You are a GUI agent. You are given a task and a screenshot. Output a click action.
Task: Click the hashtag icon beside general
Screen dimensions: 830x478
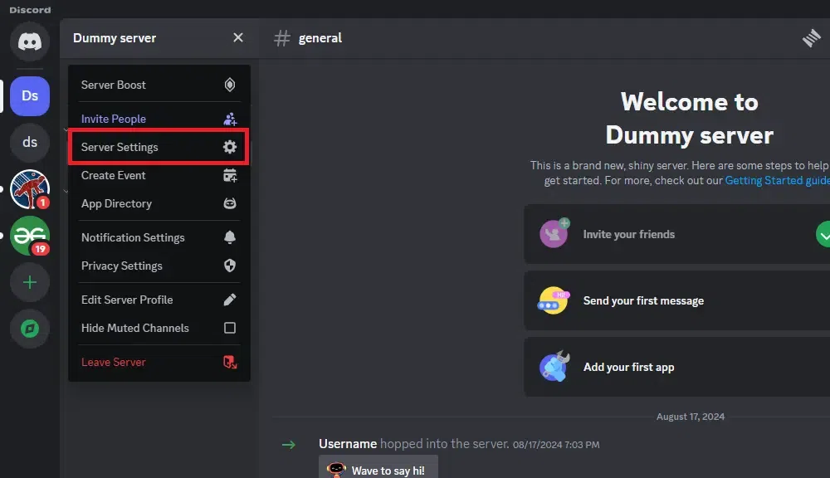pyautogui.click(x=281, y=37)
